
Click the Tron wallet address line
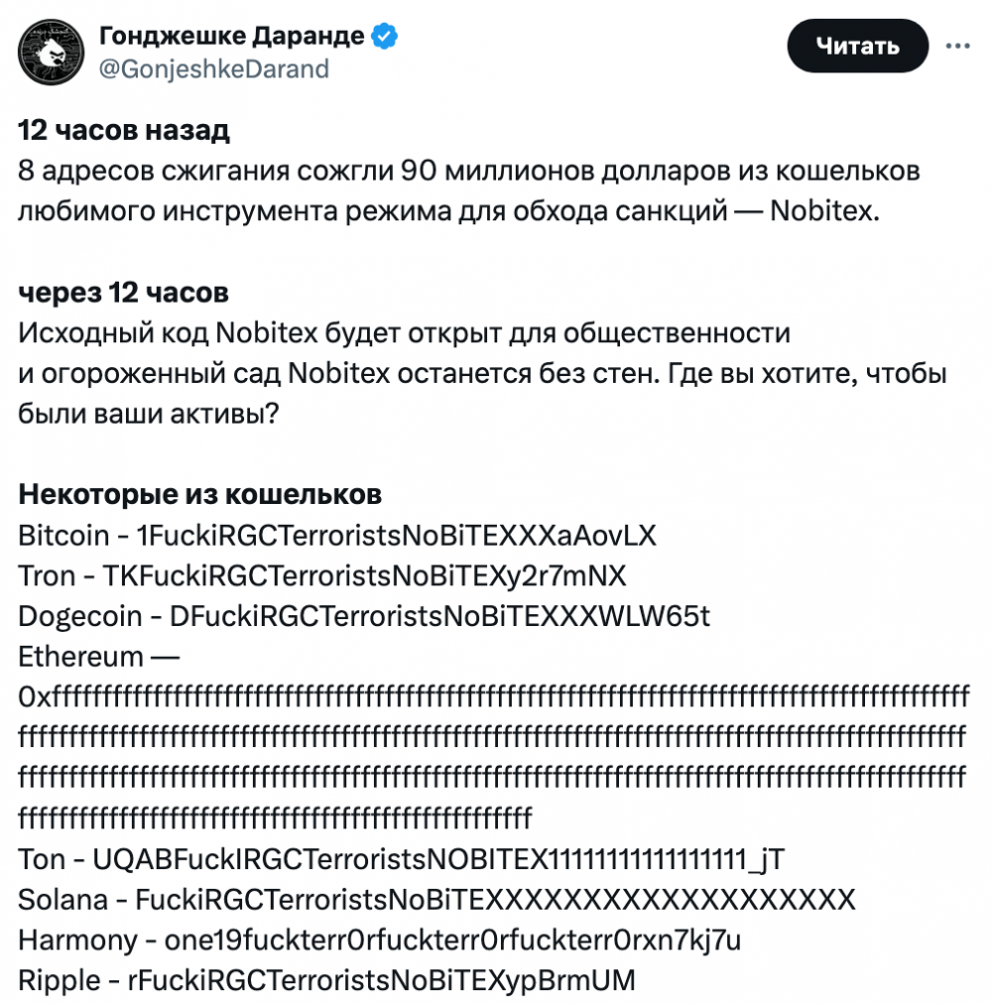click(x=322, y=576)
